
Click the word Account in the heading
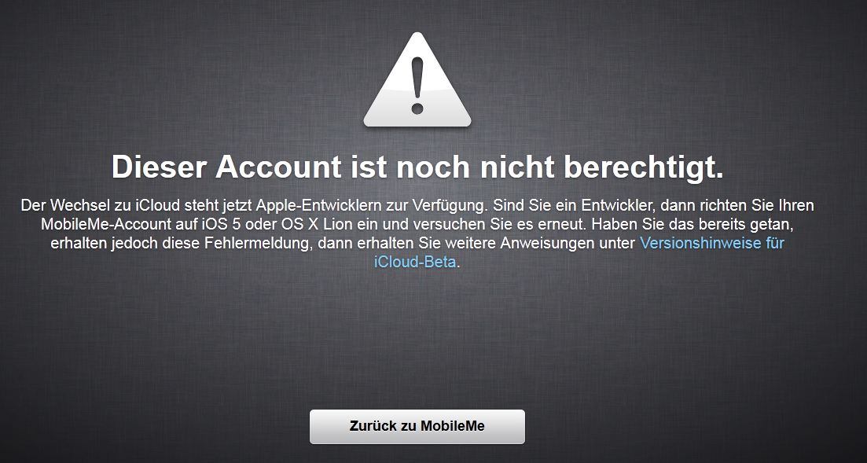pos(279,167)
